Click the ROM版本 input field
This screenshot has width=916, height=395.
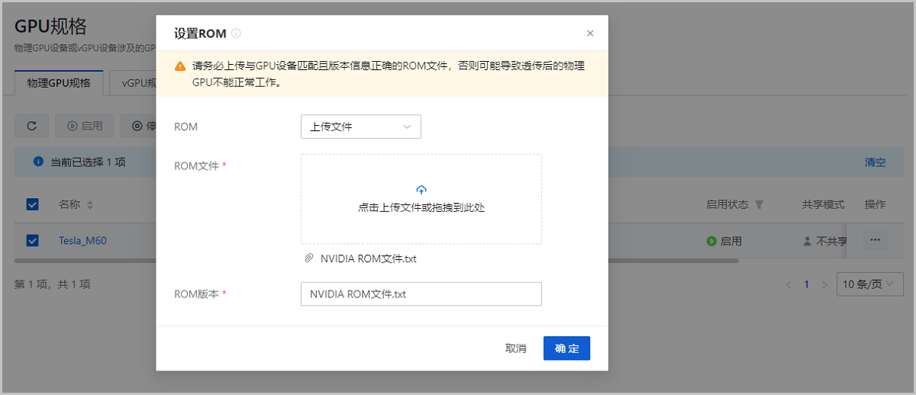(421, 294)
